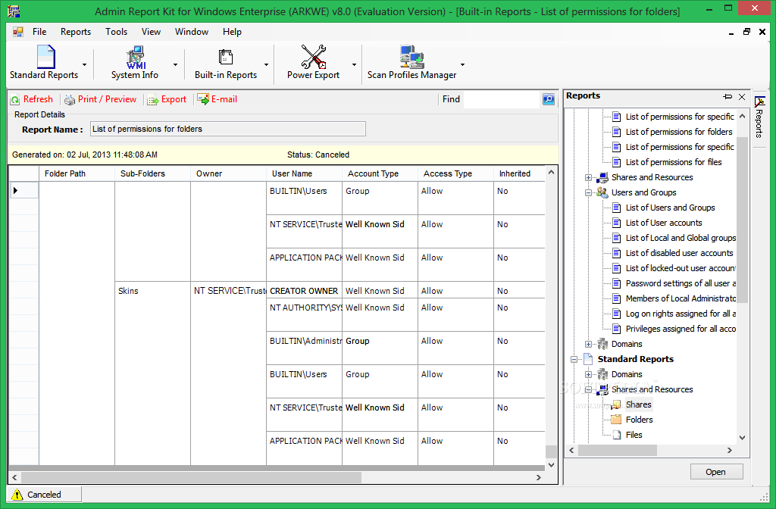Select the Folders item in Standard Reports
The image size is (776, 509).
pos(639,420)
